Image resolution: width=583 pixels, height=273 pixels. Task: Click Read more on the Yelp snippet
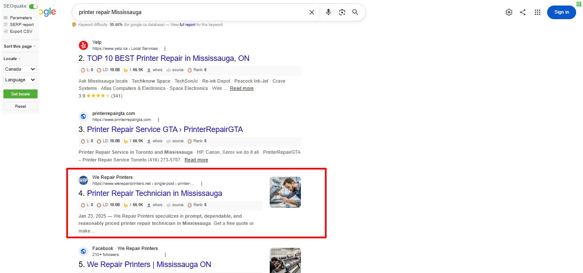tap(242, 89)
